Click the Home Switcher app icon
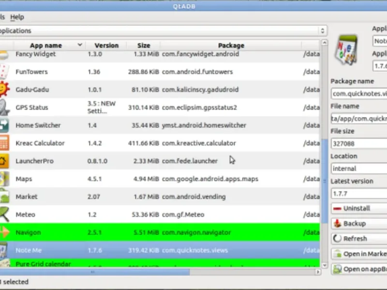Viewport: 387px width, 290px height. 4,125
